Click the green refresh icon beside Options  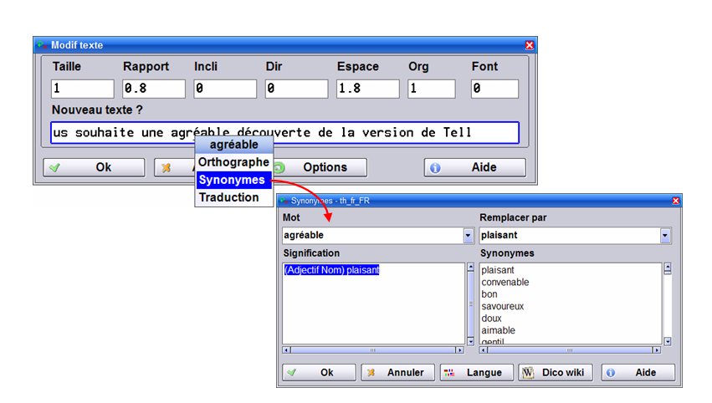point(279,168)
